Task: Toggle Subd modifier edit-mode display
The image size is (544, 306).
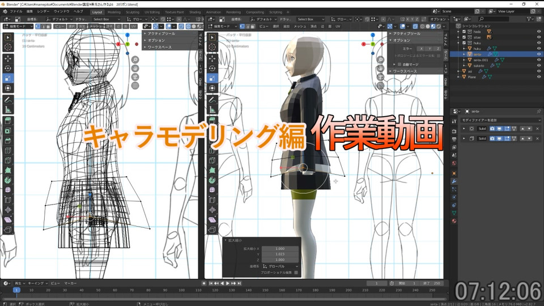Action: [x=507, y=129]
